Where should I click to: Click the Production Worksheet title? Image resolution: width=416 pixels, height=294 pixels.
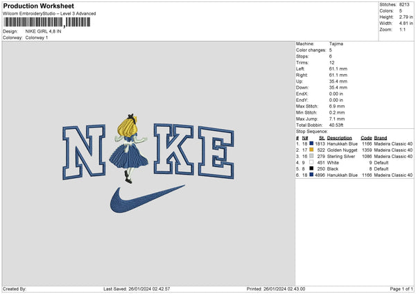pyautogui.click(x=38, y=6)
